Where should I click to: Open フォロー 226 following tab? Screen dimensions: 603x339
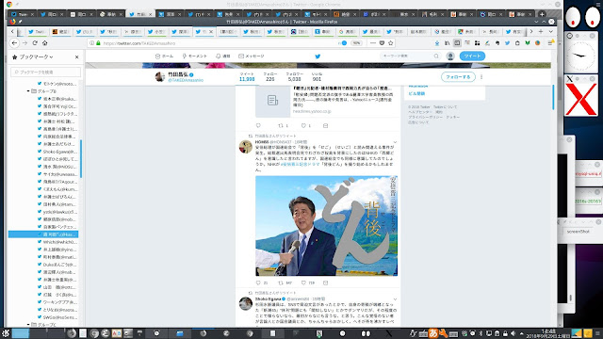(270, 76)
